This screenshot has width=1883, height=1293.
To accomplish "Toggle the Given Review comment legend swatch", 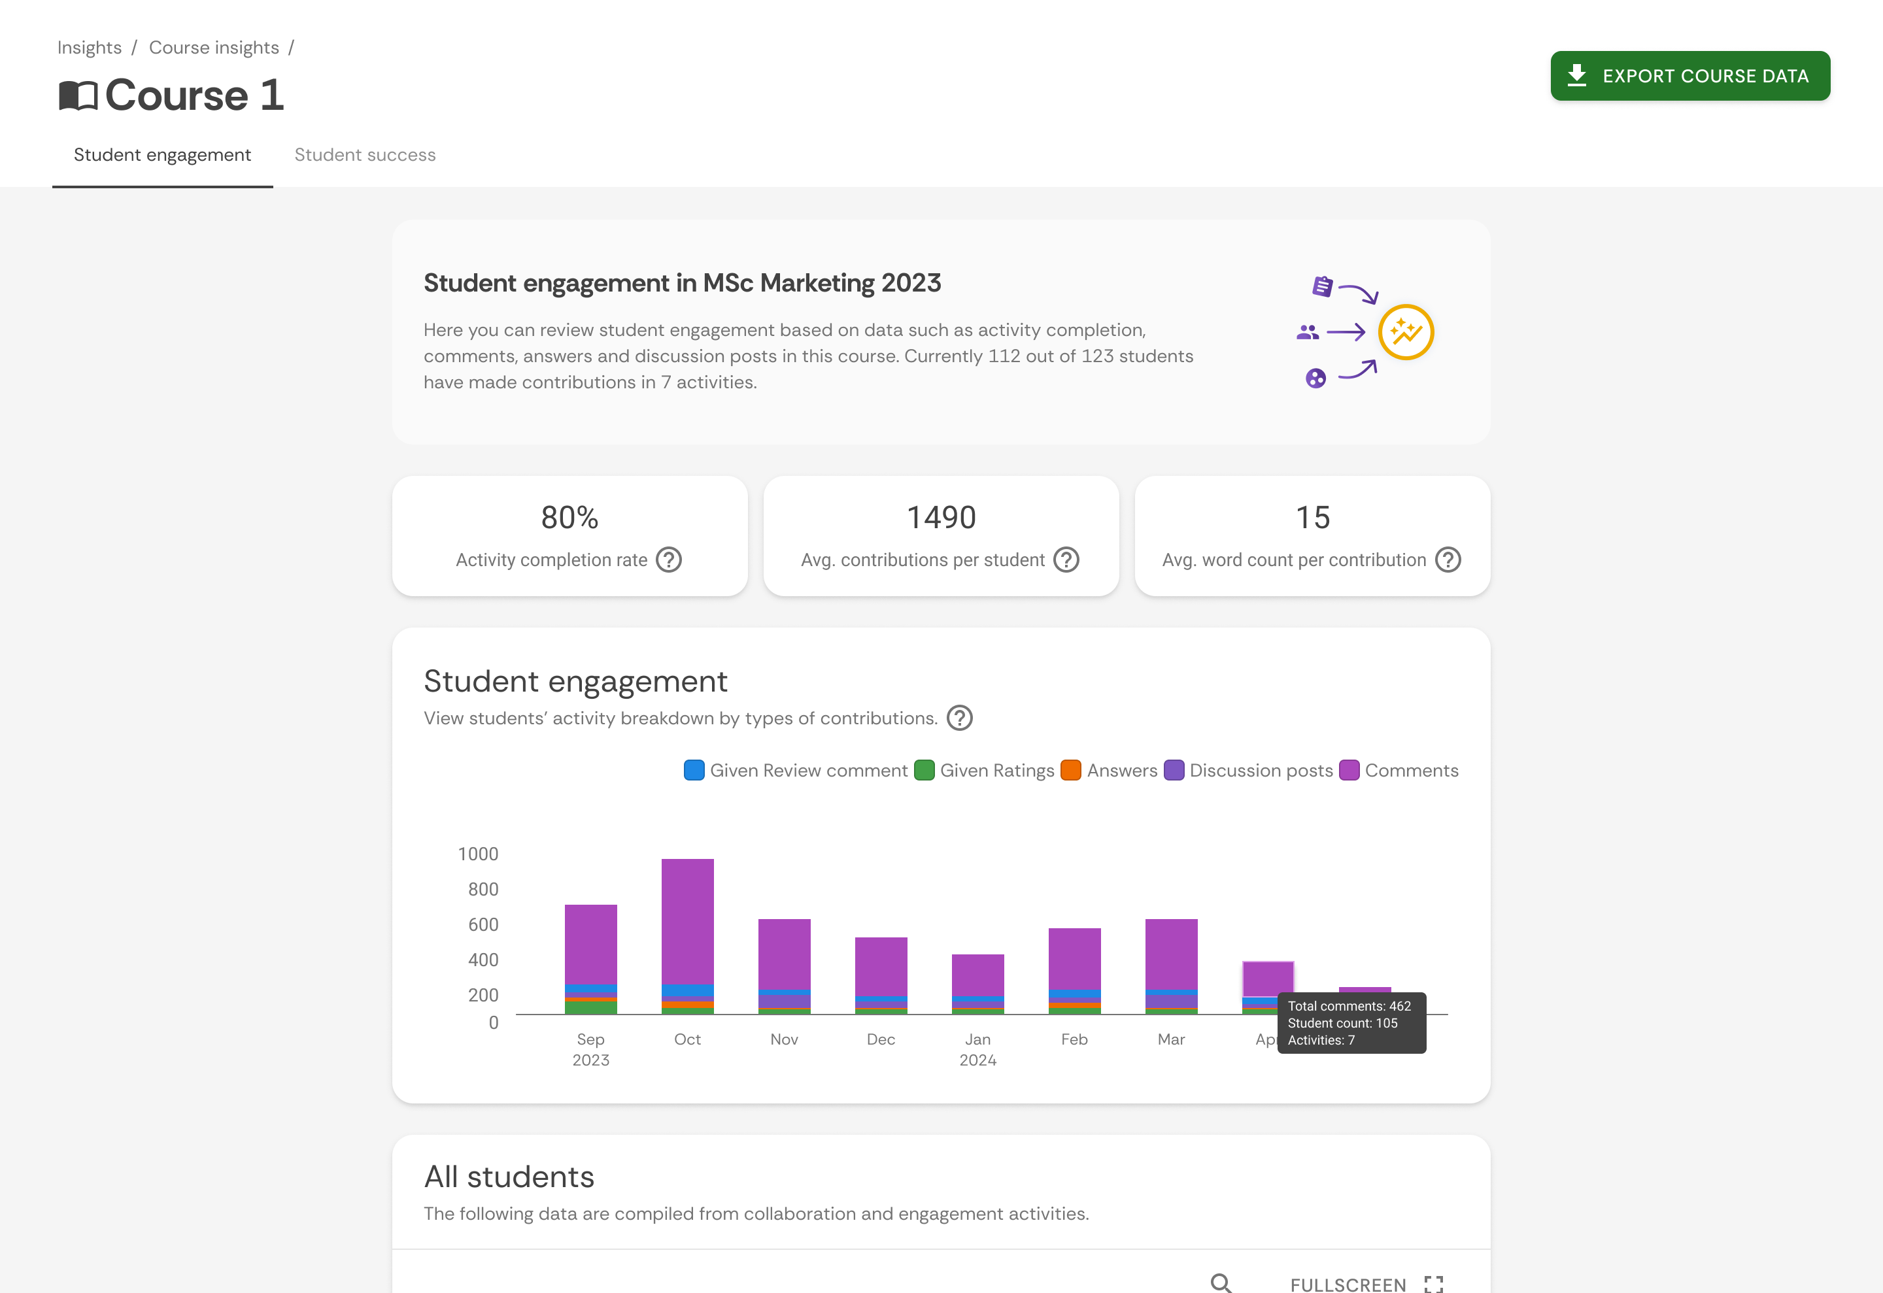I will pos(694,769).
